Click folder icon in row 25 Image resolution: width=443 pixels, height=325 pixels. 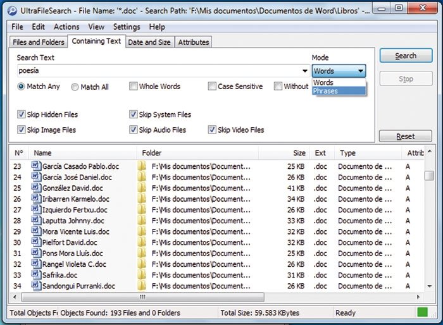[142, 188]
